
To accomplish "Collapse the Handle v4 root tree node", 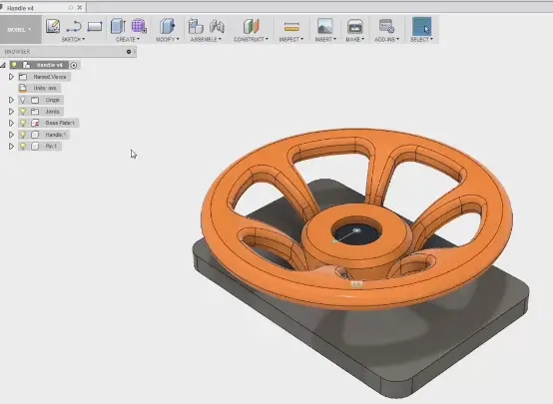I will click(3, 65).
